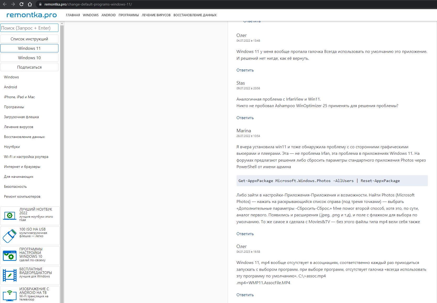Screen dimensions: 437x303
Task: Click free video editors filmstrip icon
Action: 10,276
